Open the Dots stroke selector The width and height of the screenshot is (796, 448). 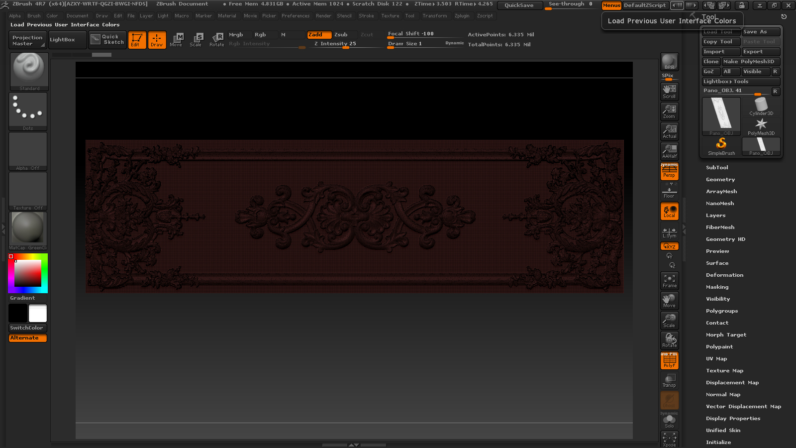(28, 112)
